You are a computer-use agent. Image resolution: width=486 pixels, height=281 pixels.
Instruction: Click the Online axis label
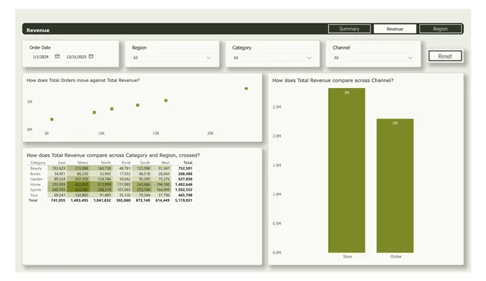396,257
